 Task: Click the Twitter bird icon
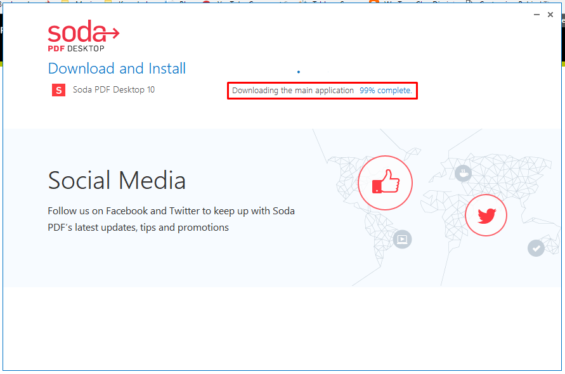tap(486, 216)
